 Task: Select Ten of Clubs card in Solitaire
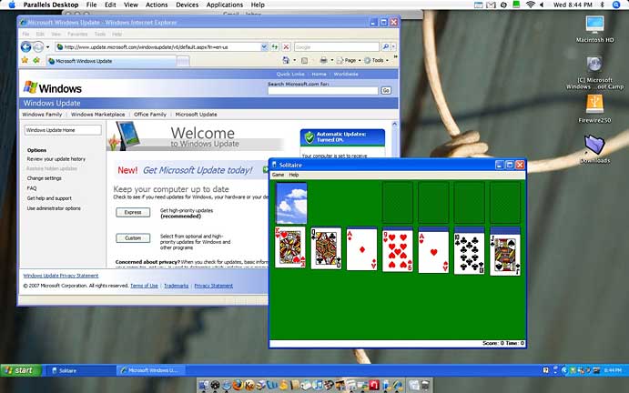pyautogui.click(x=470, y=254)
